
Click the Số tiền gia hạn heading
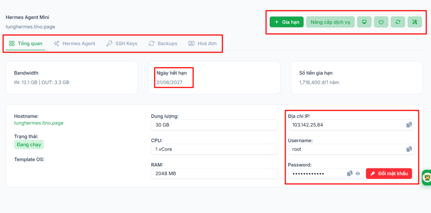(x=316, y=73)
